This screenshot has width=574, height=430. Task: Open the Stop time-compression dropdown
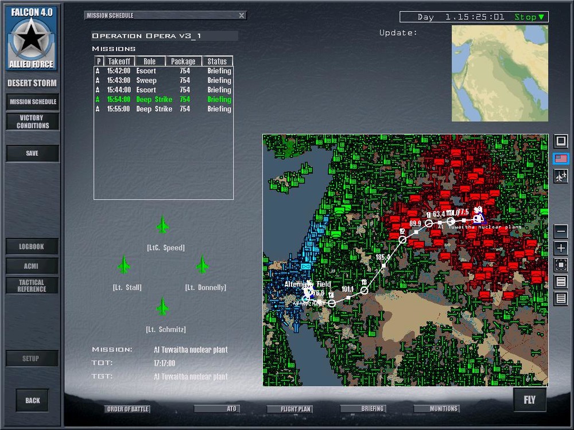click(529, 17)
